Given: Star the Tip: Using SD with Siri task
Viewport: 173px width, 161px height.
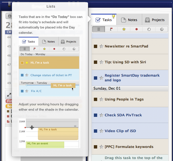Looking at the screenshot, I should click(x=101, y=62).
